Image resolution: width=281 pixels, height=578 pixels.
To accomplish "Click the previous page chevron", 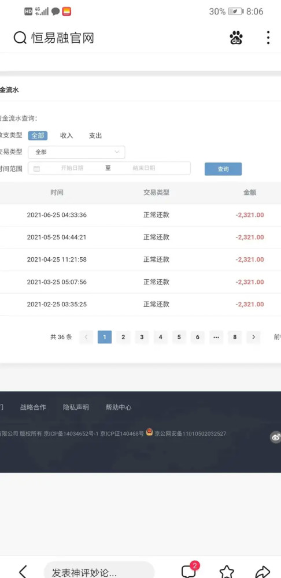I will point(86,337).
